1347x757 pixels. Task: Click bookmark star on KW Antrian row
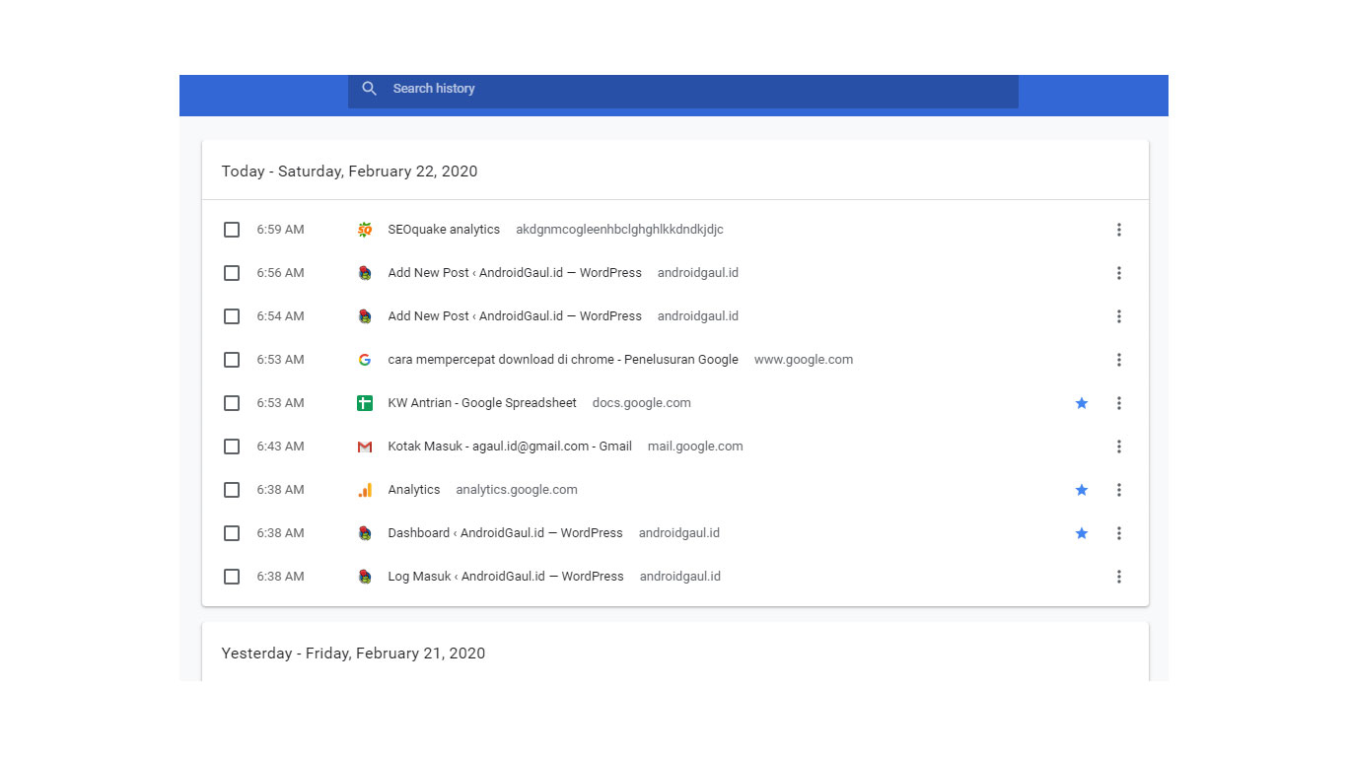coord(1082,403)
